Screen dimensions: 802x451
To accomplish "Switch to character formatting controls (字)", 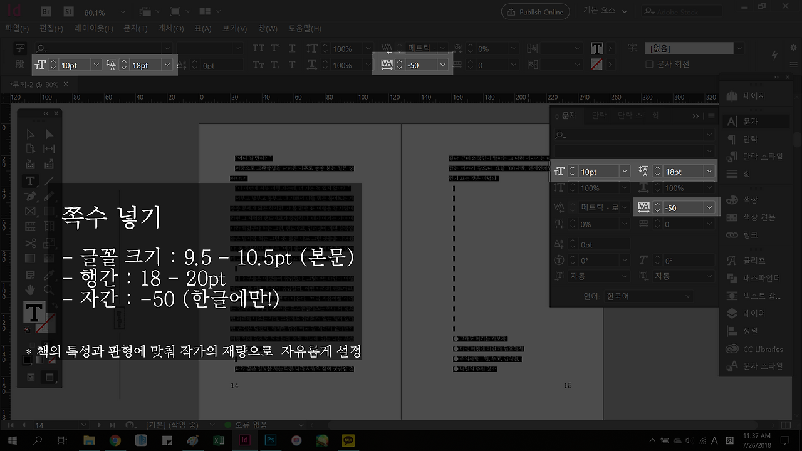I will click(20, 48).
